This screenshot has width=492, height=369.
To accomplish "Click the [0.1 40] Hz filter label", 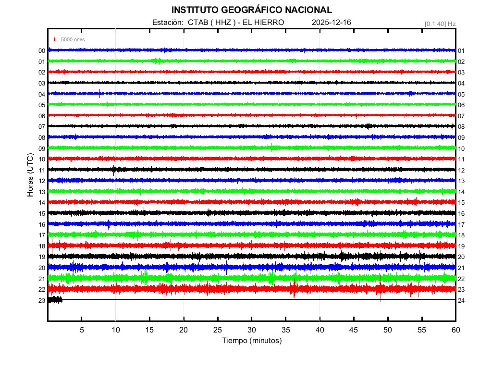I will (x=440, y=24).
